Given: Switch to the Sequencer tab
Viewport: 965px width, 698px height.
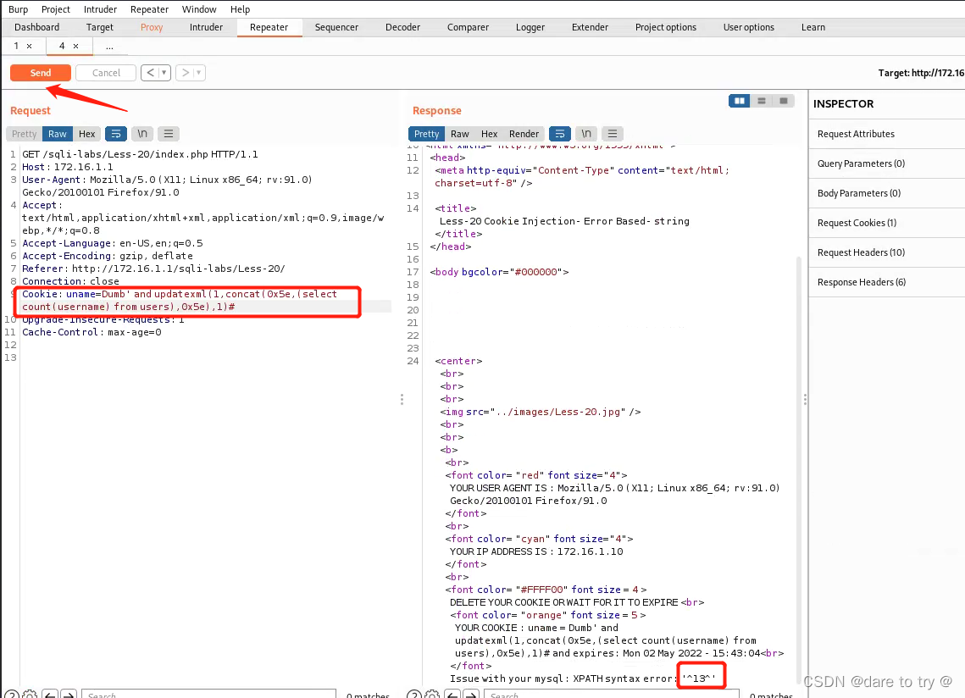Looking at the screenshot, I should tap(336, 27).
